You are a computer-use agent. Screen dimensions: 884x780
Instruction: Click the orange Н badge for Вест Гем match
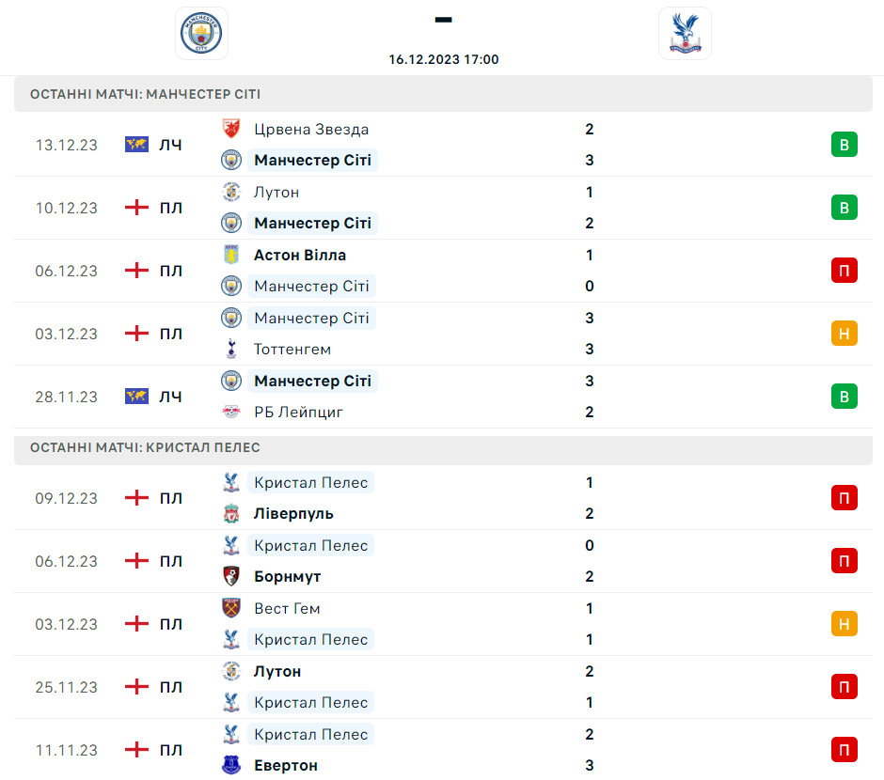(844, 624)
